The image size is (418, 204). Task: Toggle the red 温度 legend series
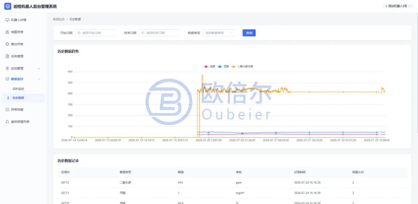(x=209, y=66)
